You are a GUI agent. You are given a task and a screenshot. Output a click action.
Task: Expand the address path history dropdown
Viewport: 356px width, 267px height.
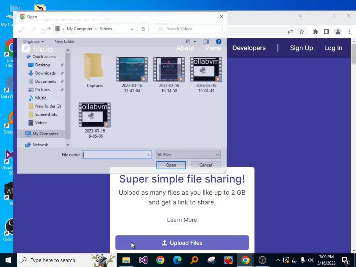click(132, 29)
